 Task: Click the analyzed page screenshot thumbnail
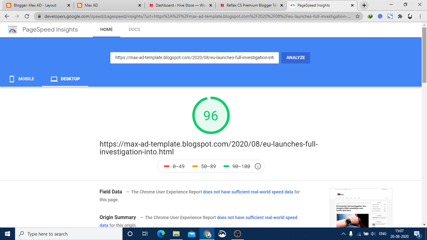click(x=361, y=208)
